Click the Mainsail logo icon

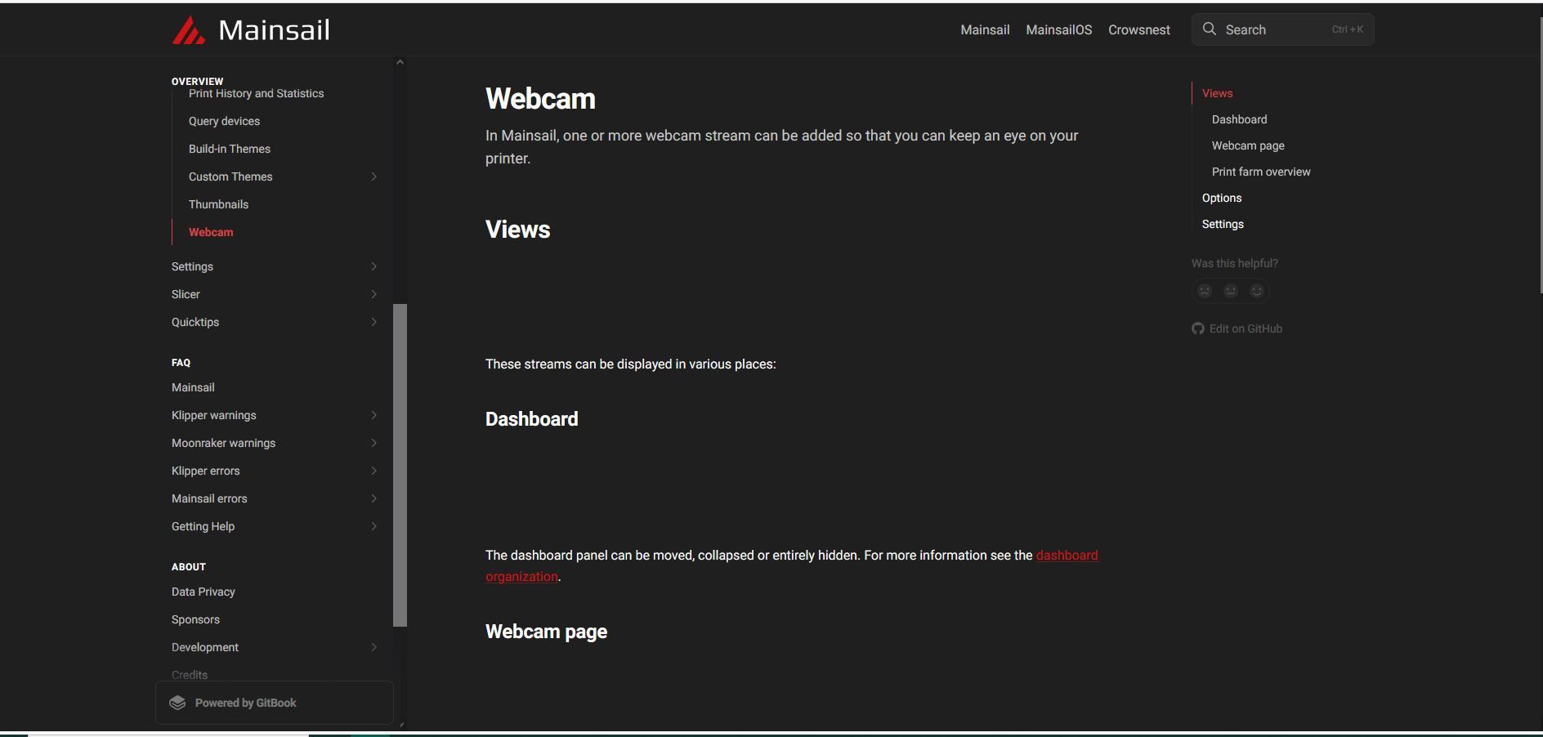(189, 30)
